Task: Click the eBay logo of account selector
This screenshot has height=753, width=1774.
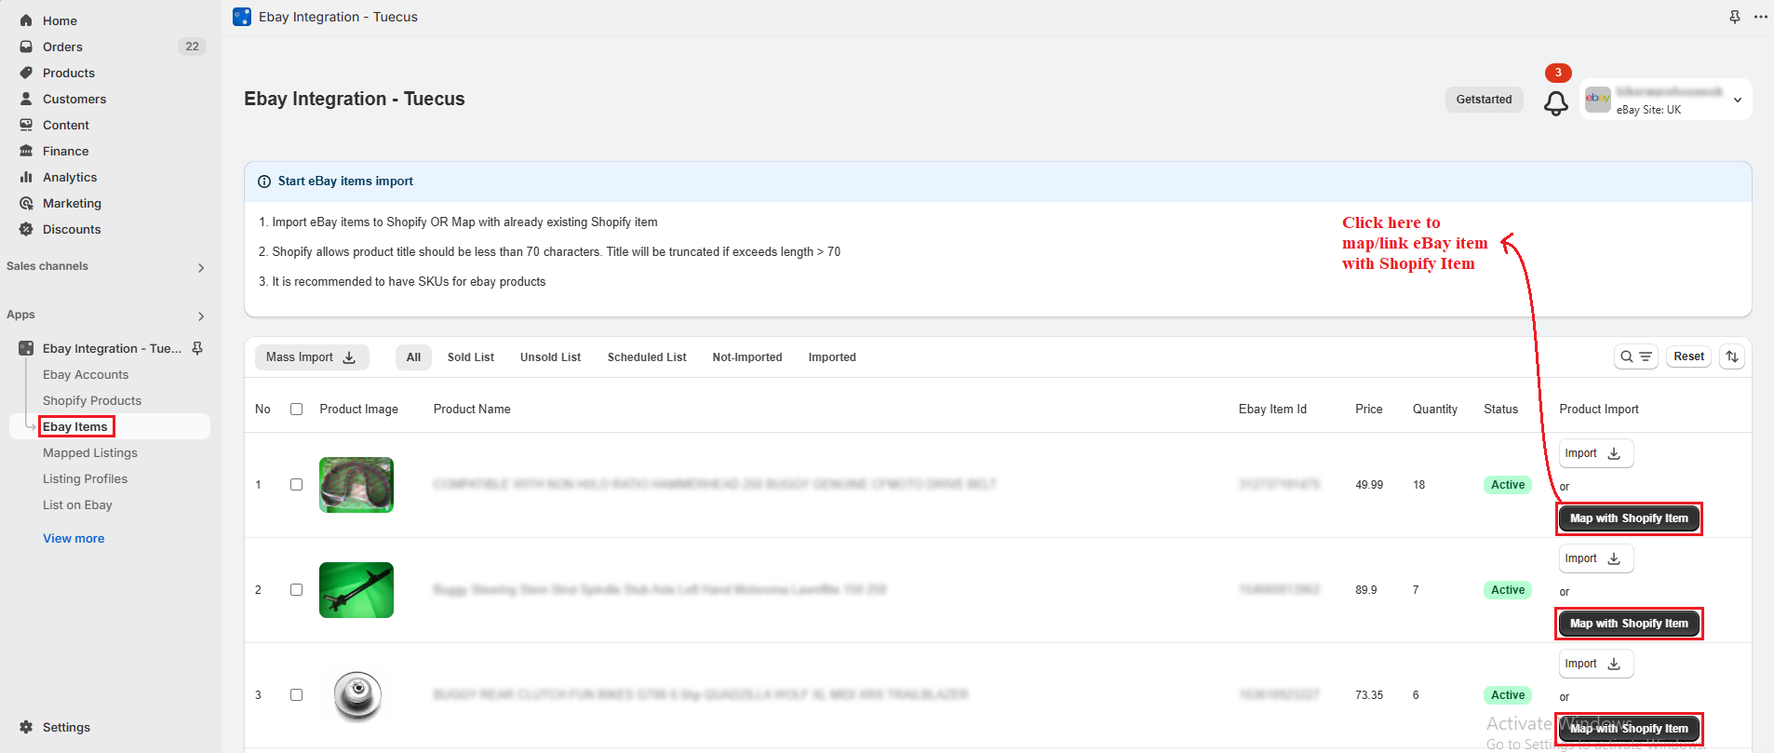Action: click(1598, 99)
